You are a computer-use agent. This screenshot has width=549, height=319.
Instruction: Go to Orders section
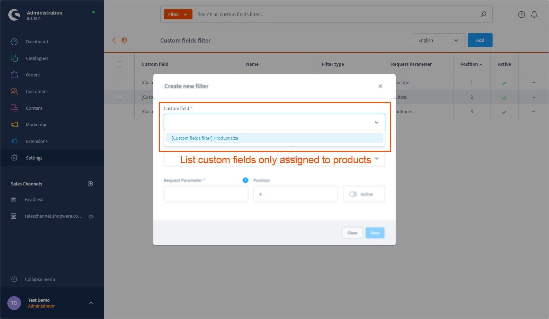tap(33, 75)
